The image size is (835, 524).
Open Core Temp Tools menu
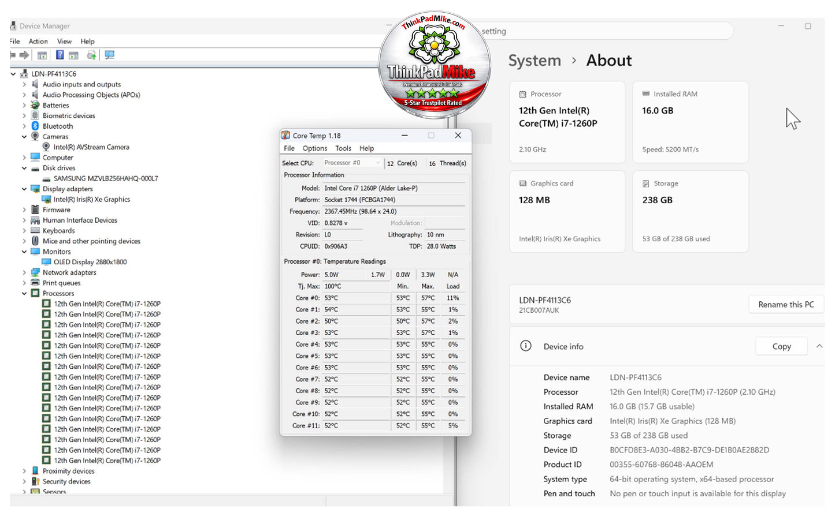click(x=343, y=148)
